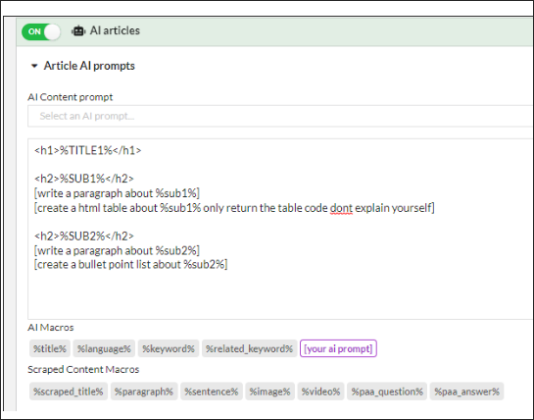Insert the %language% macro
The height and width of the screenshot is (420, 534).
coord(104,348)
